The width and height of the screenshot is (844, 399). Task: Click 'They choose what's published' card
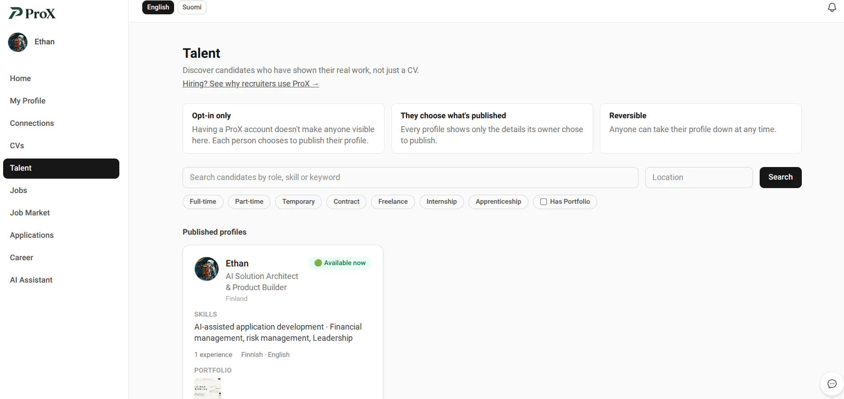point(492,129)
